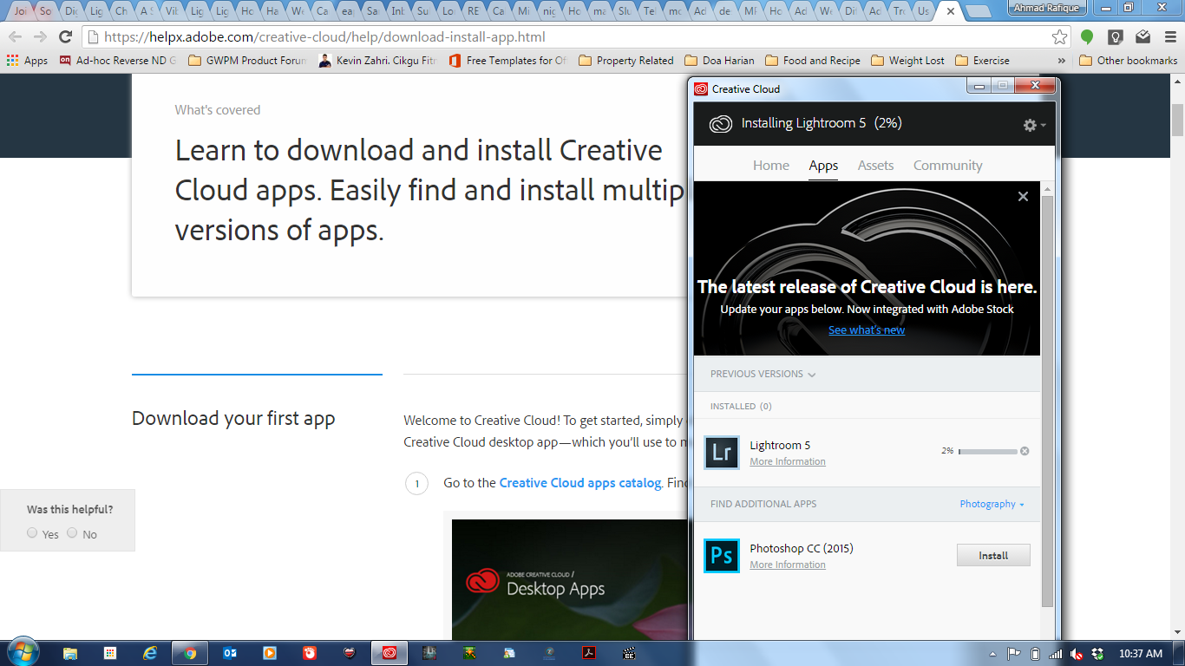Show hidden system tray icons
Image resolution: width=1185 pixels, height=666 pixels.
pyautogui.click(x=992, y=654)
